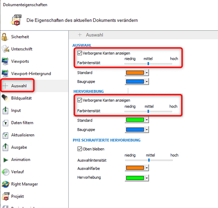Click the Auswahlintensität slider handle
218x208 pixels.
click(149, 160)
